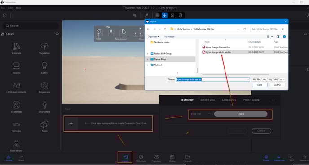Expand the Nordic BIM Group tree node
The image size is (309, 165).
click(x=147, y=53)
